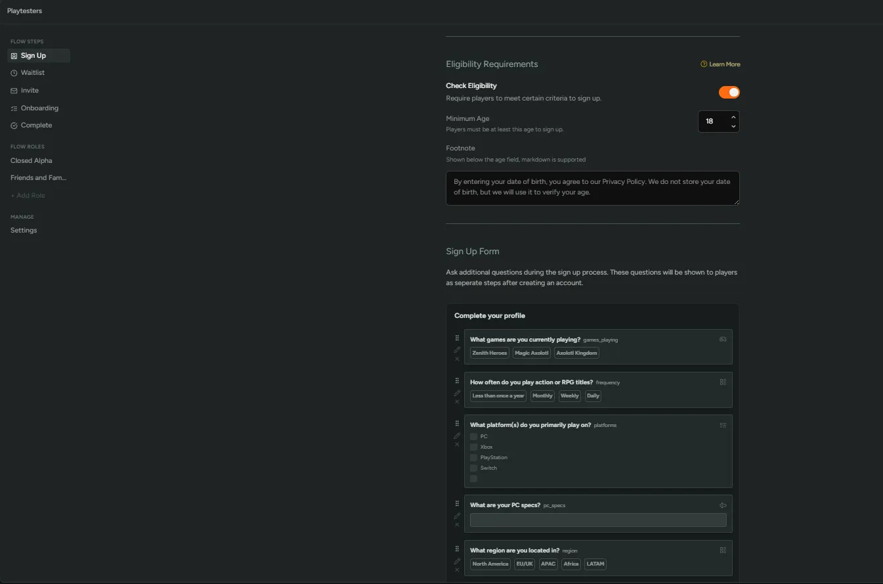883x584 pixels.
Task: Select the Closed Alpha role
Action: pos(31,160)
